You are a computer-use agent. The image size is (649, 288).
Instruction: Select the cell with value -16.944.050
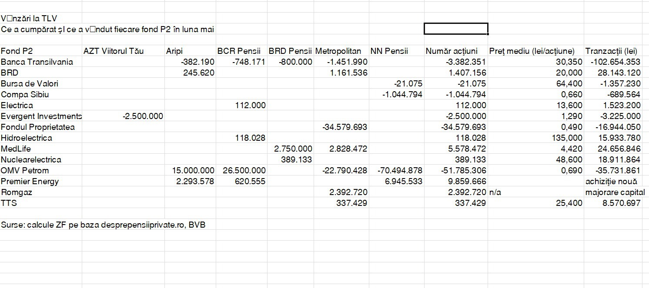coord(618,127)
